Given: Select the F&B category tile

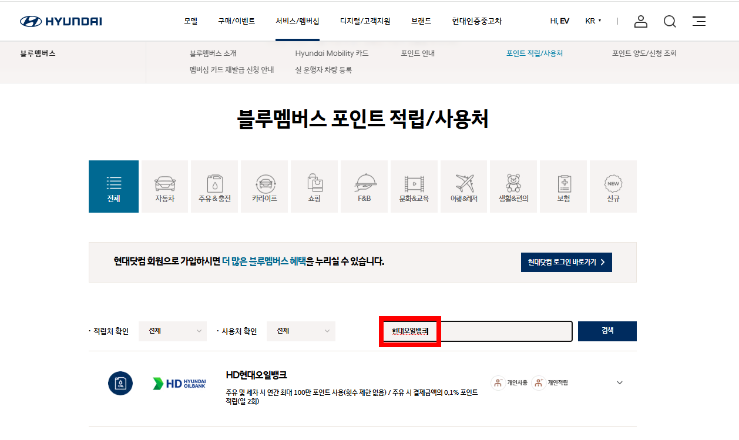Looking at the screenshot, I should coord(364,186).
